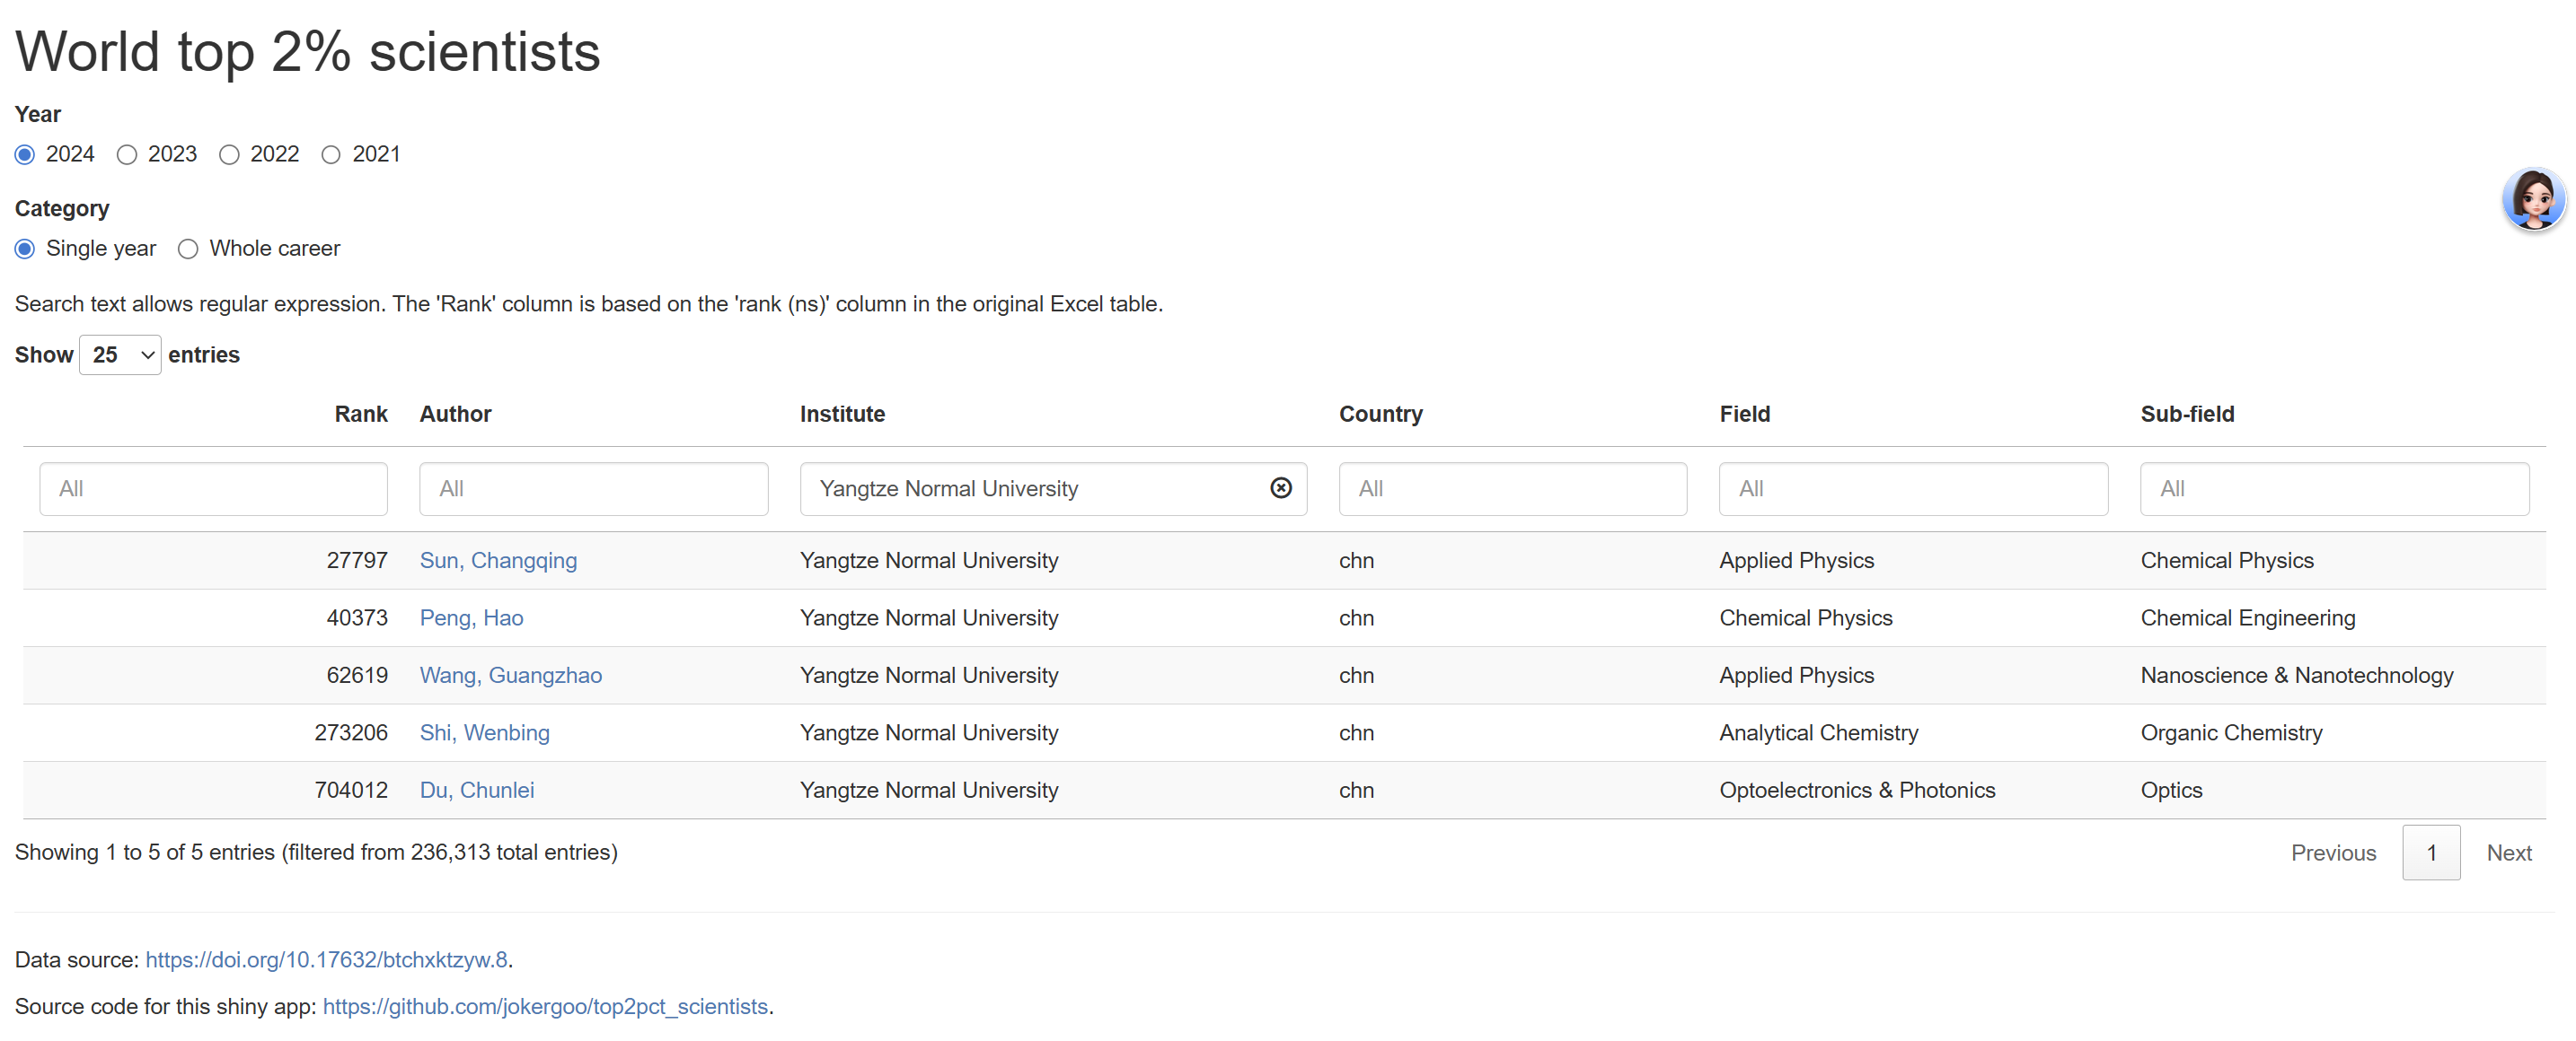Open the avatar assistant icon
This screenshot has width=2576, height=1041.
point(2532,199)
